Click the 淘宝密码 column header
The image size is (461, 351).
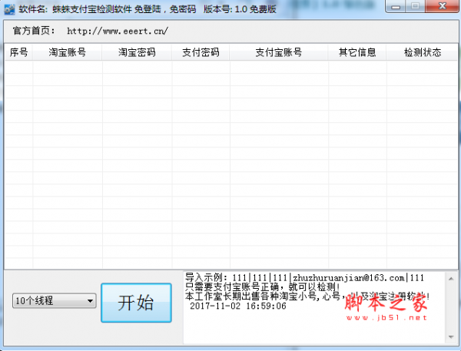[137, 52]
